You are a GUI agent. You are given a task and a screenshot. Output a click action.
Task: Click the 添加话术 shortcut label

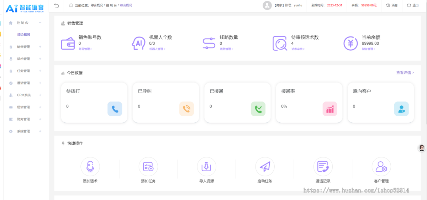[90, 181]
